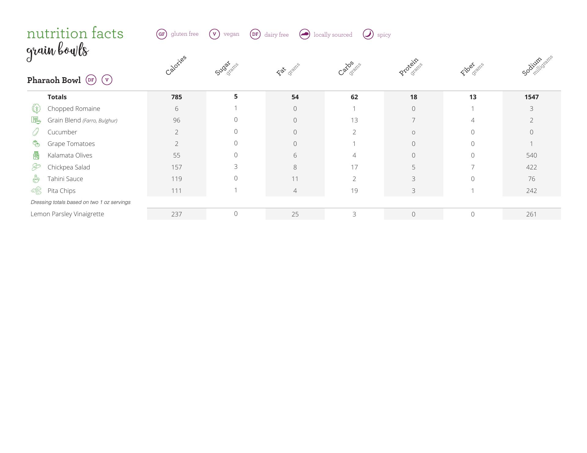Screen dimensions: 587x453
Task: Click the Cucumber icon
Action: (x=36, y=132)
